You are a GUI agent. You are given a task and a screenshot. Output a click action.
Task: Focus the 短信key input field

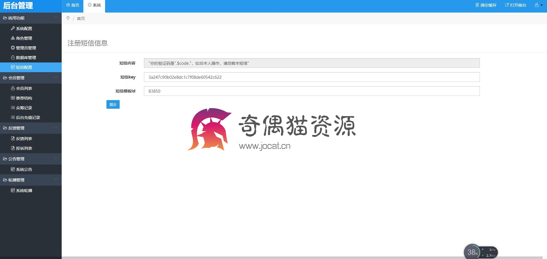pos(312,77)
